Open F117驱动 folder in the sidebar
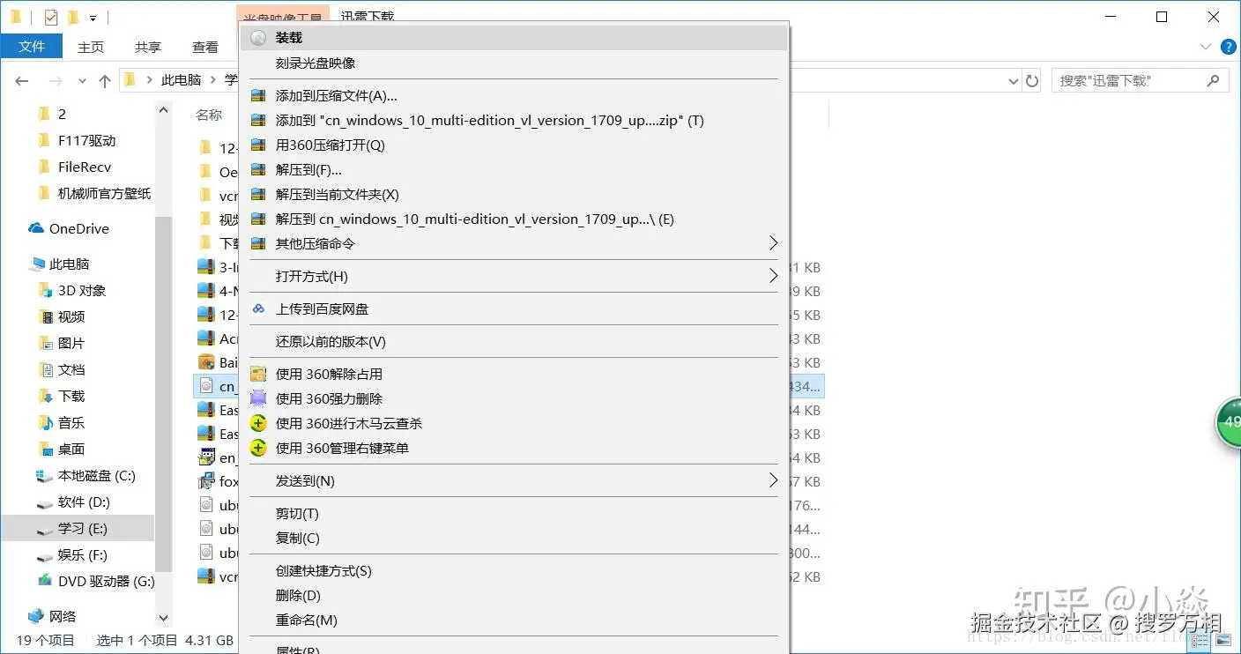 tap(86, 141)
